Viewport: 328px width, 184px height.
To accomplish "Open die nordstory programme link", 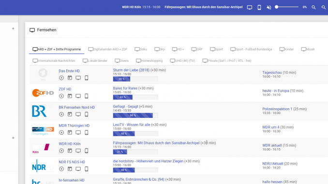I will [x=148, y=161].
